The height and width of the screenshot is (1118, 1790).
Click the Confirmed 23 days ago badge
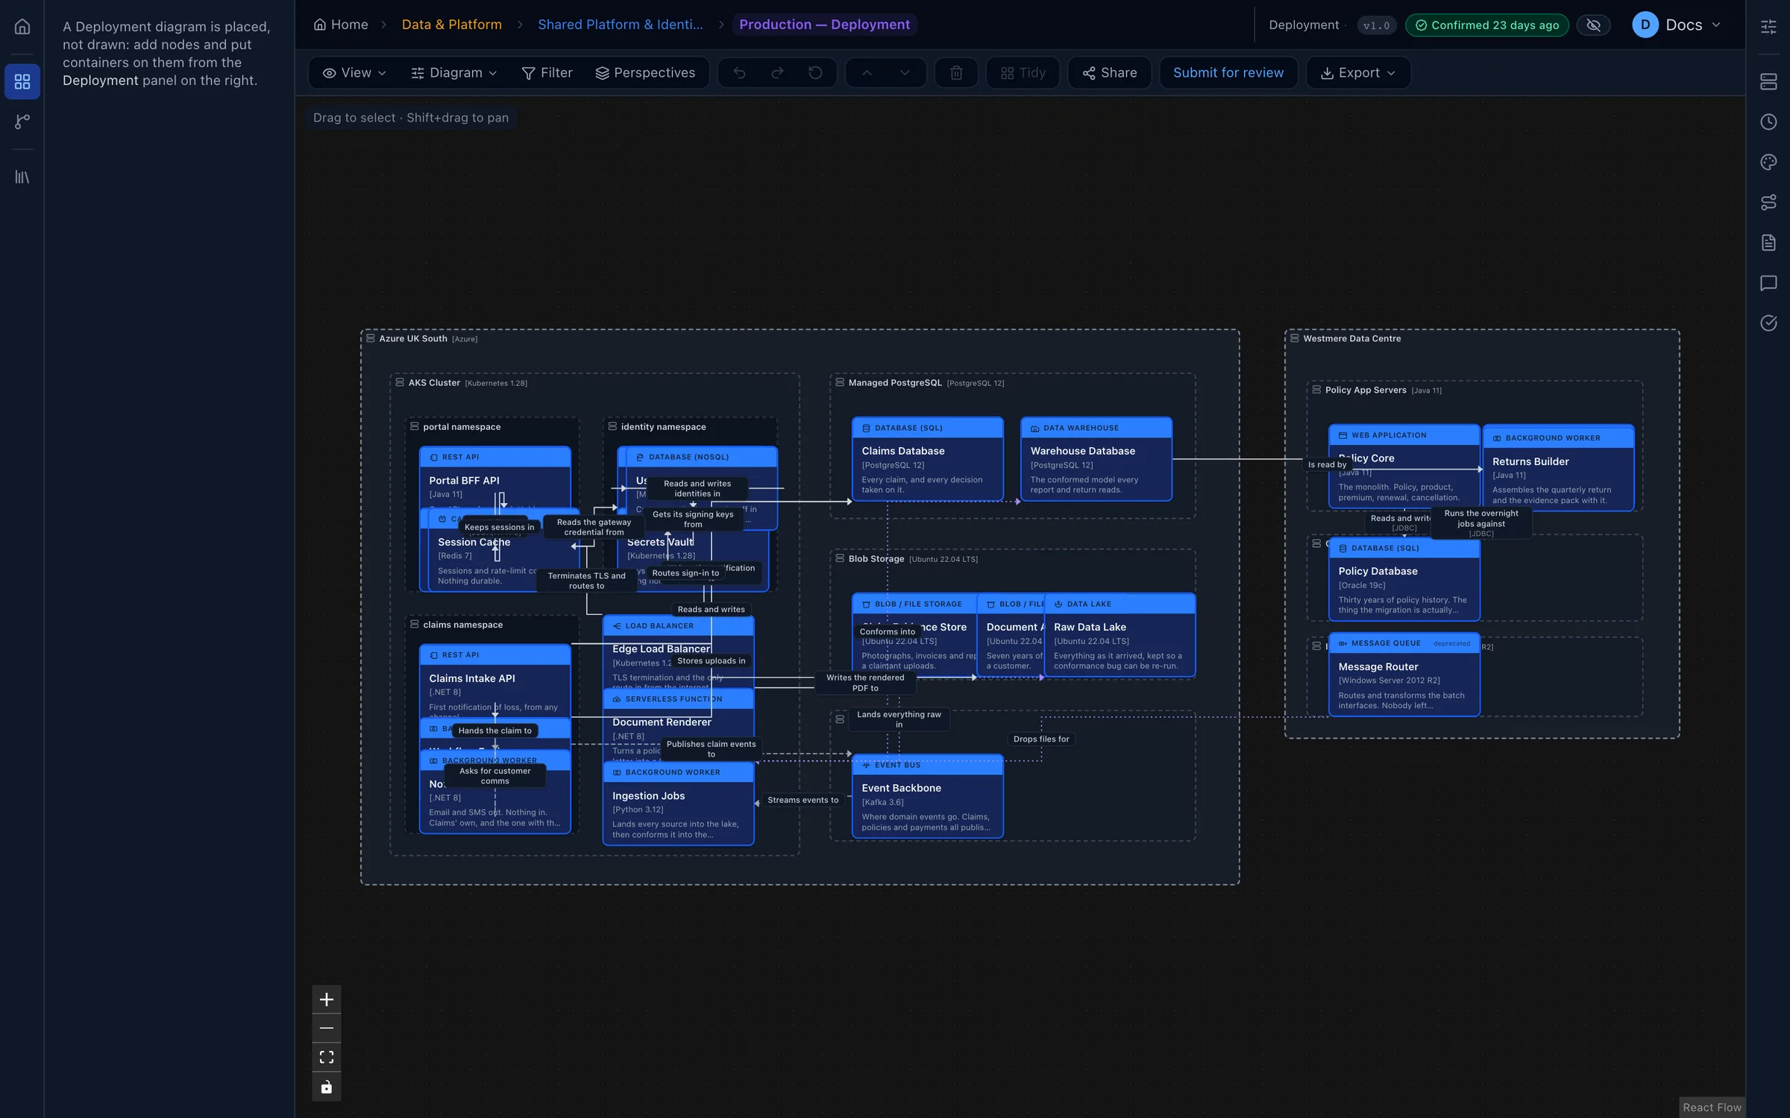click(1486, 25)
